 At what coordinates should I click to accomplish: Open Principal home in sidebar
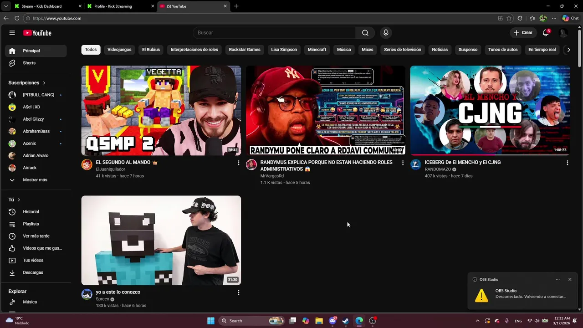[36, 51]
